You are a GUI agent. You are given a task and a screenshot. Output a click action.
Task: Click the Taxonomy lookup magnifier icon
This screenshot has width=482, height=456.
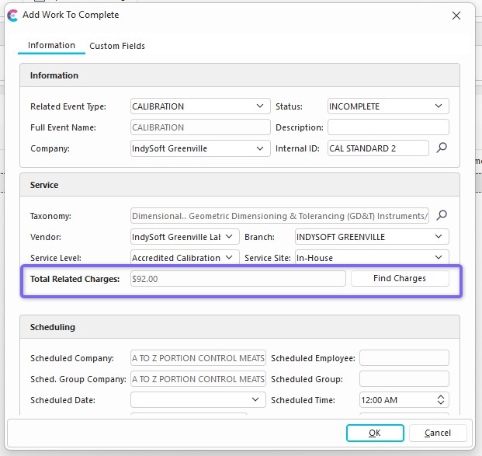pyautogui.click(x=442, y=215)
